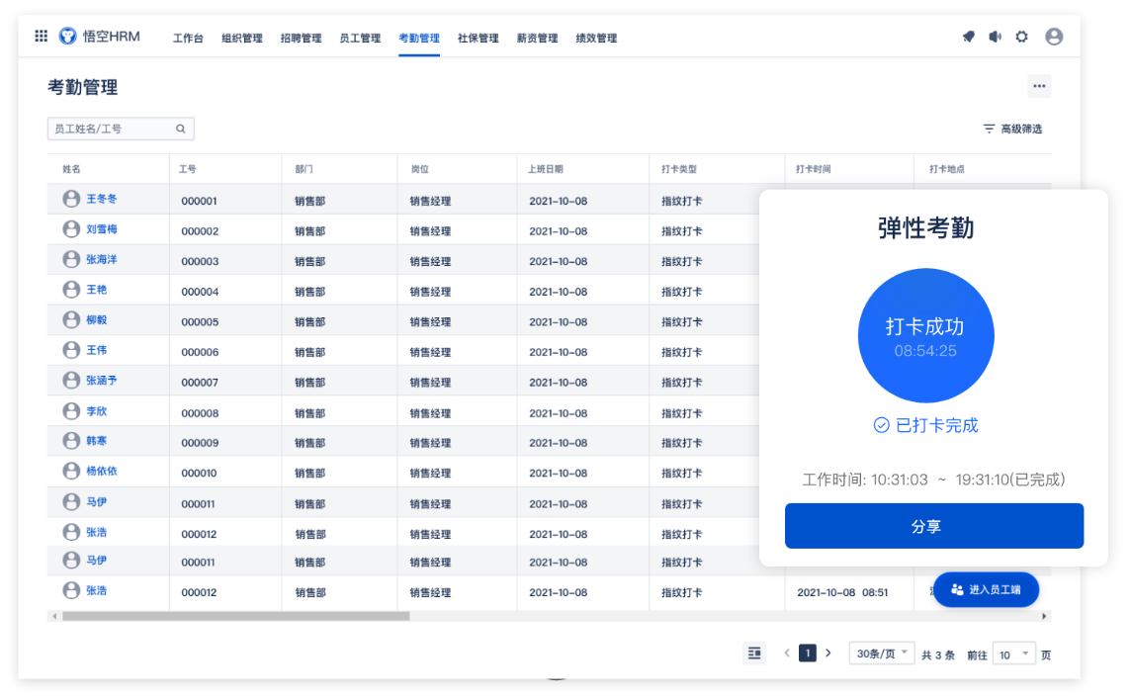
Task: Open the user profile avatar menu
Action: click(1054, 37)
